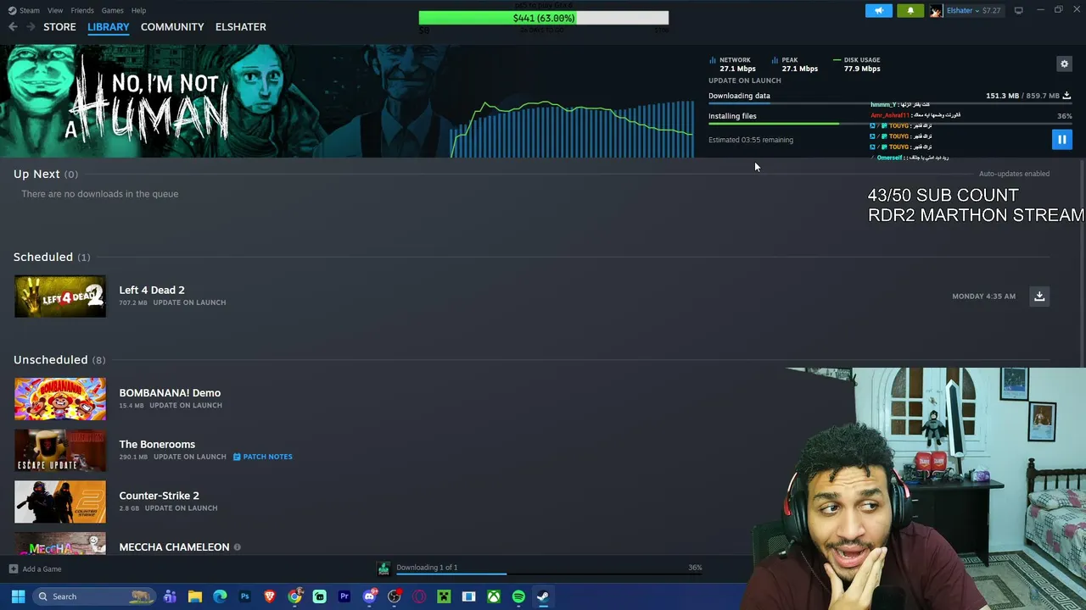Open Brave browser from the taskbar
The width and height of the screenshot is (1086, 610).
point(270,596)
